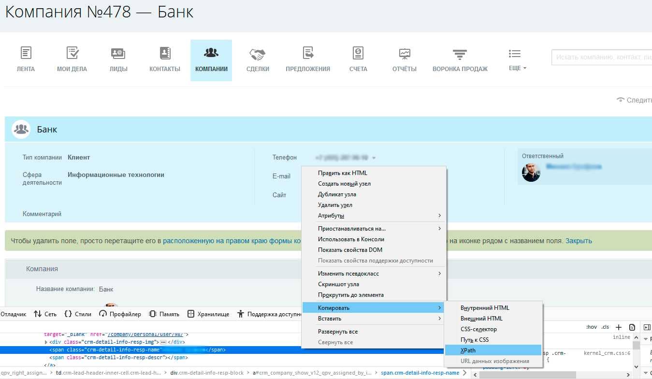Image resolution: width=652 pixels, height=379 pixels.
Task: Expand the Приостанавливаться на… submenu
Action: tap(374, 229)
